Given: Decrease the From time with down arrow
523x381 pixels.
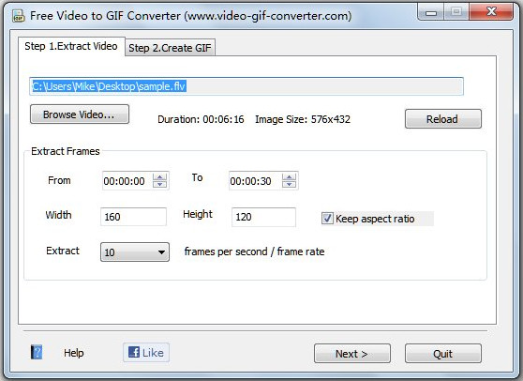Looking at the screenshot, I should click(x=159, y=184).
